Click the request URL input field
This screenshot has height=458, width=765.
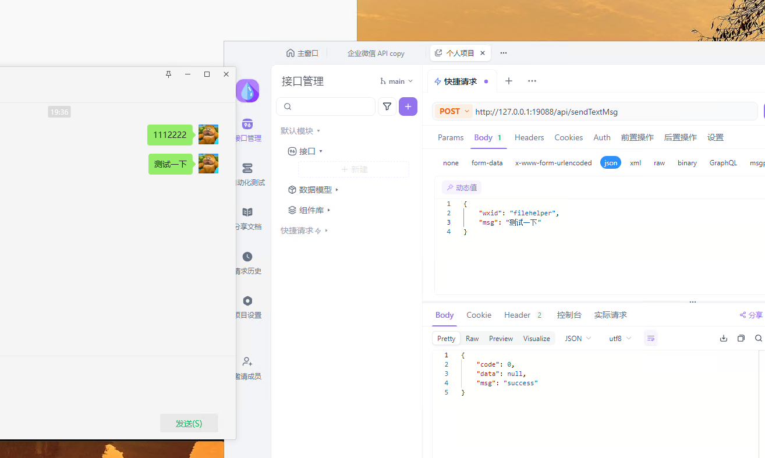coord(611,112)
